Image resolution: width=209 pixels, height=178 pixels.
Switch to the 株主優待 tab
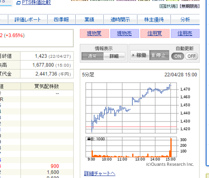[154, 19]
